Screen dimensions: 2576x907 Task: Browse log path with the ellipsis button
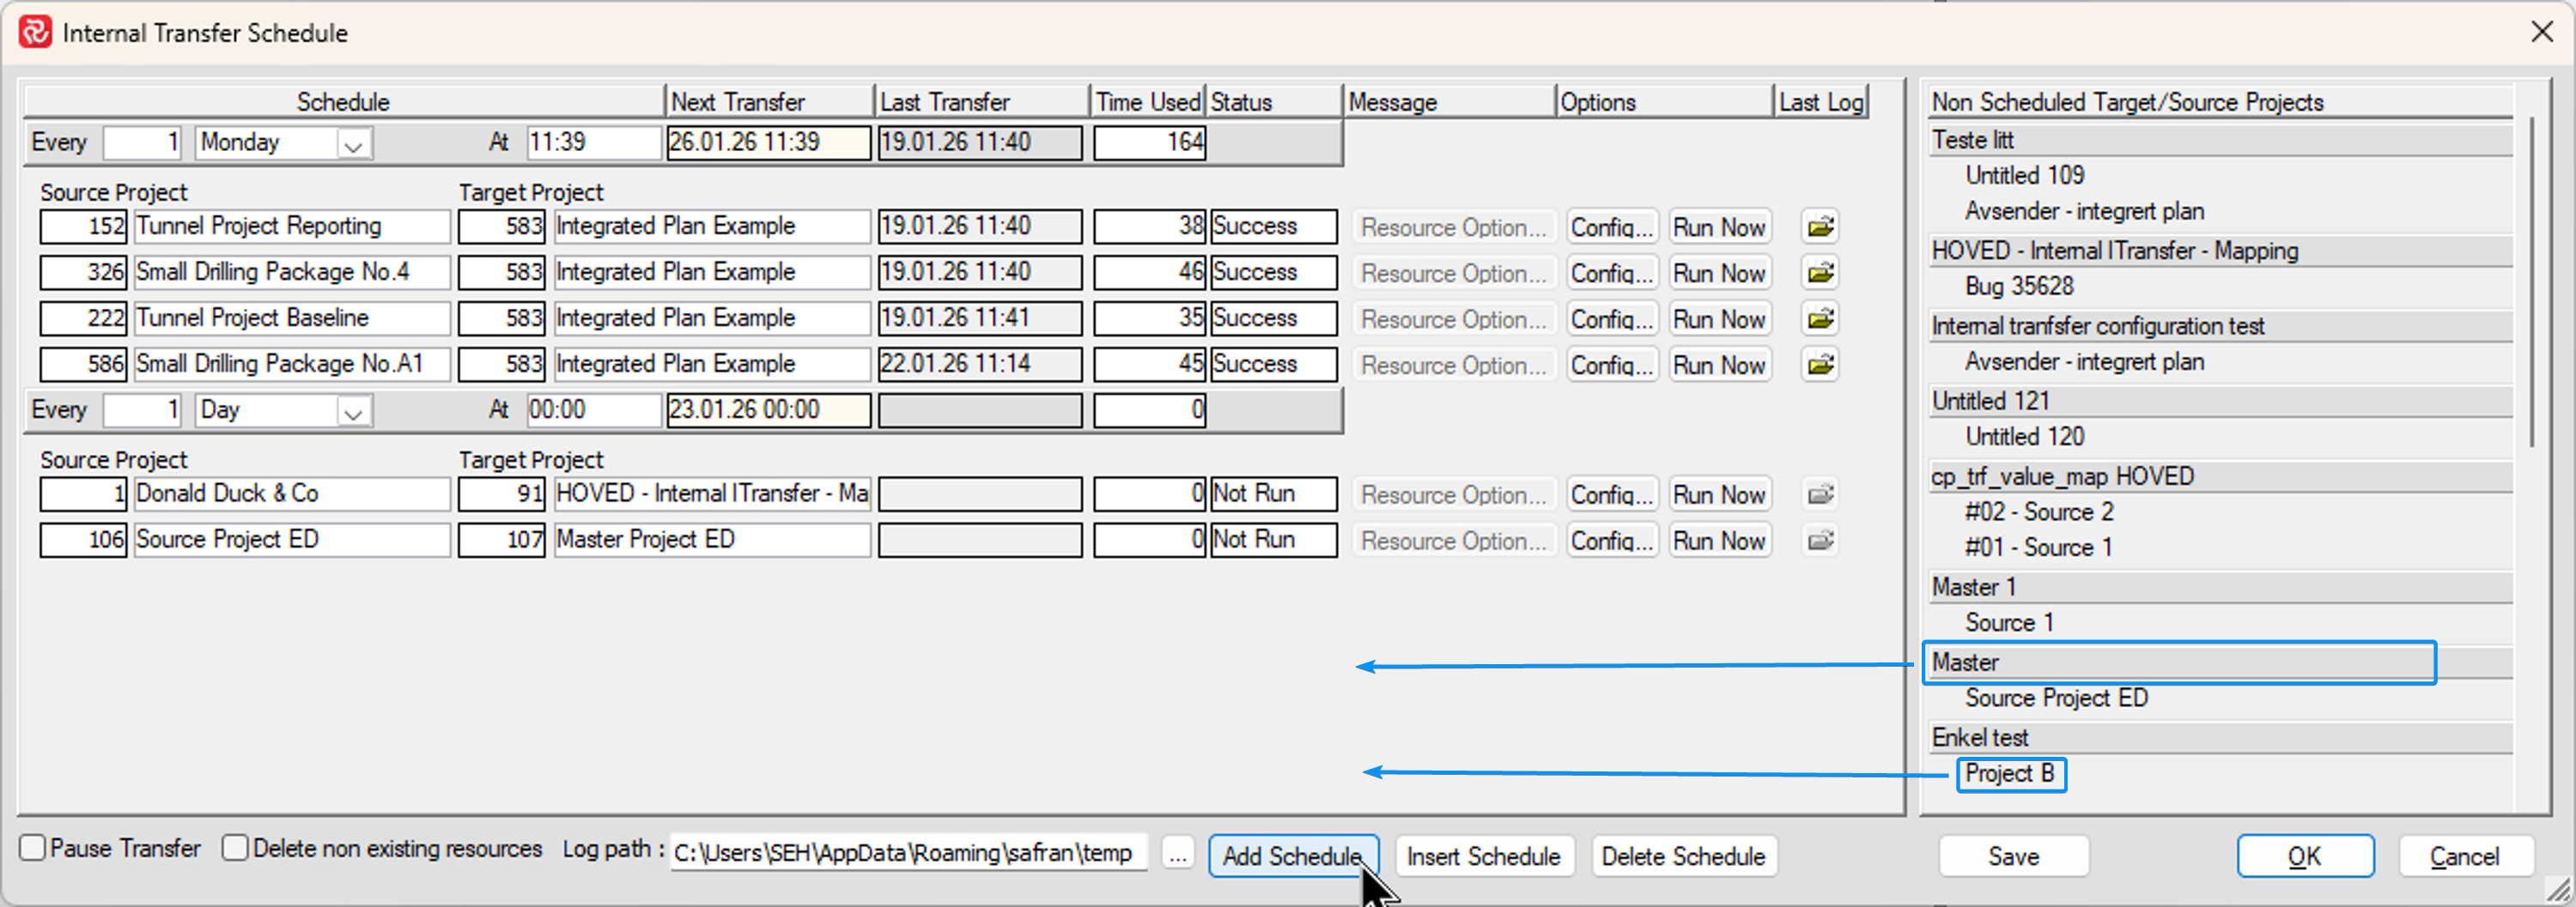[x=1178, y=855]
